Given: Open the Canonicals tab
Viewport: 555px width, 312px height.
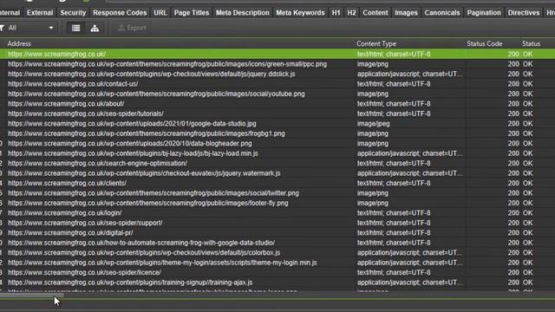Looking at the screenshot, I should point(442,13).
